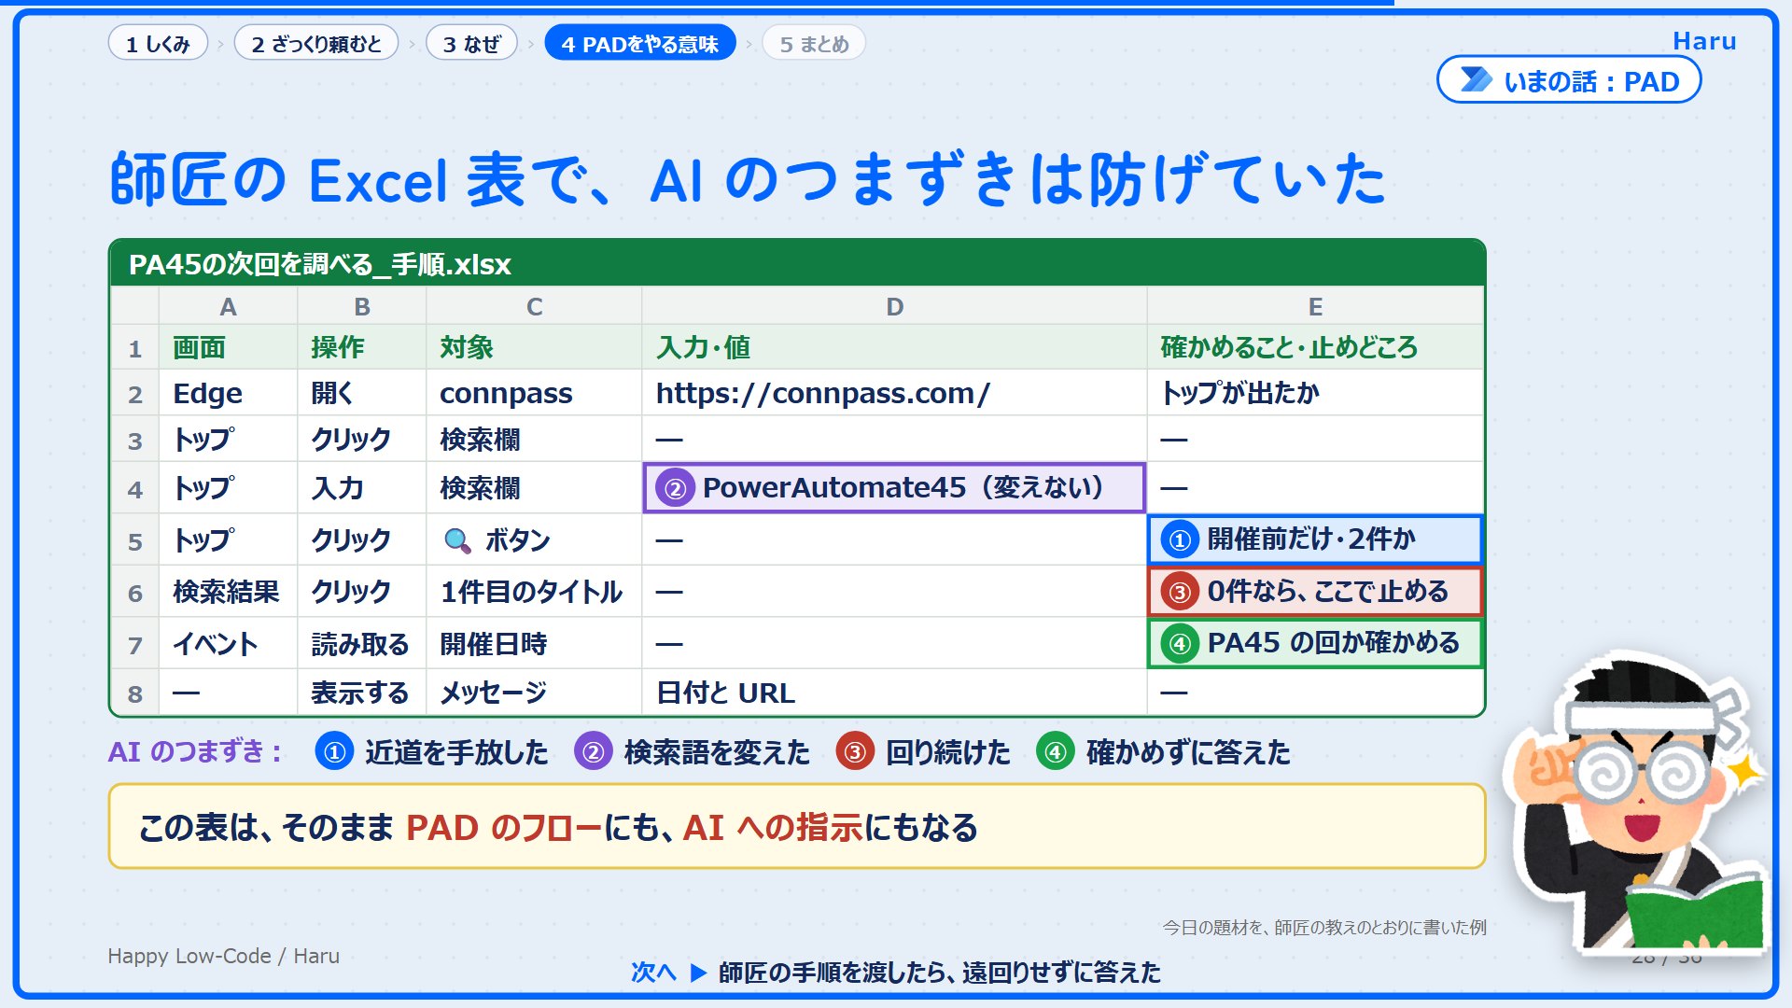Click the yellow note 'この表は、そのまま PAD のフロー'
Screen dimensions: 1792x1008
tap(797, 827)
